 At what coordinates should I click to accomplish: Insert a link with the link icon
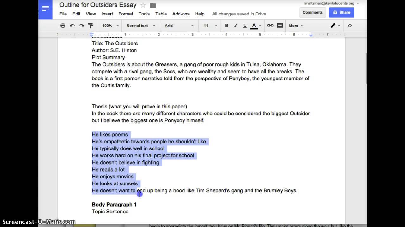[270, 26]
